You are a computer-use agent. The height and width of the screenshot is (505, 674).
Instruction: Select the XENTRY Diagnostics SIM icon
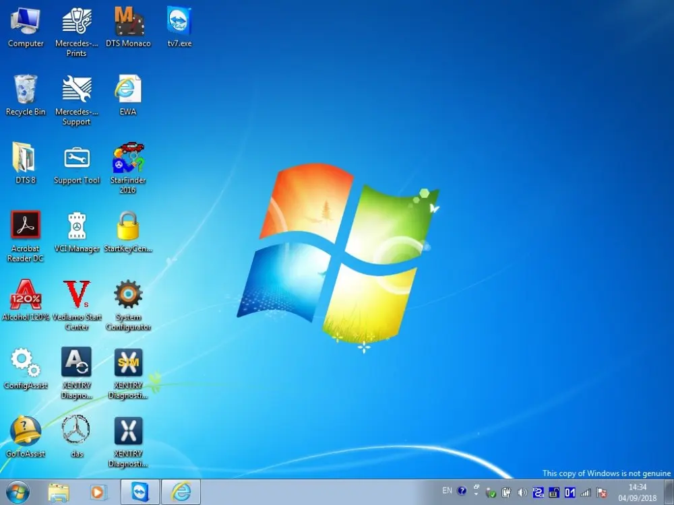pos(128,374)
